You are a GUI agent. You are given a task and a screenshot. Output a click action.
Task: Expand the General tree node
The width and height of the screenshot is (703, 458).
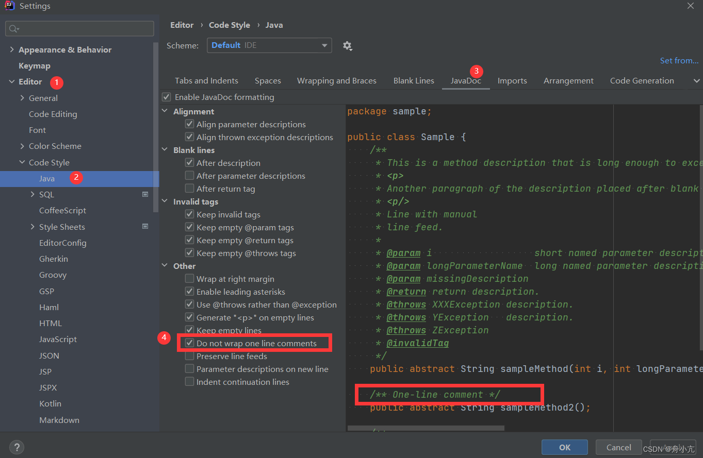(x=22, y=98)
